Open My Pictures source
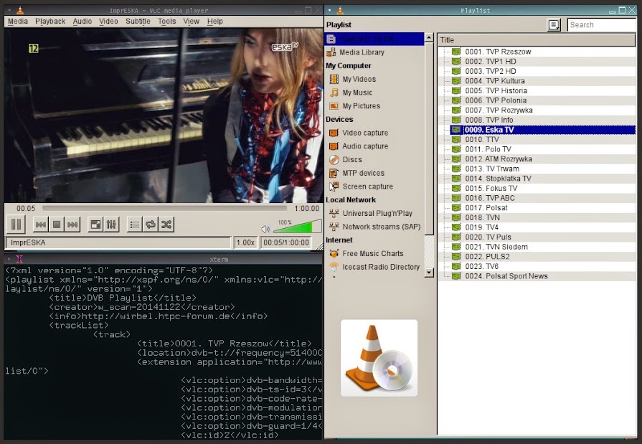The width and height of the screenshot is (642, 444). pos(374,105)
